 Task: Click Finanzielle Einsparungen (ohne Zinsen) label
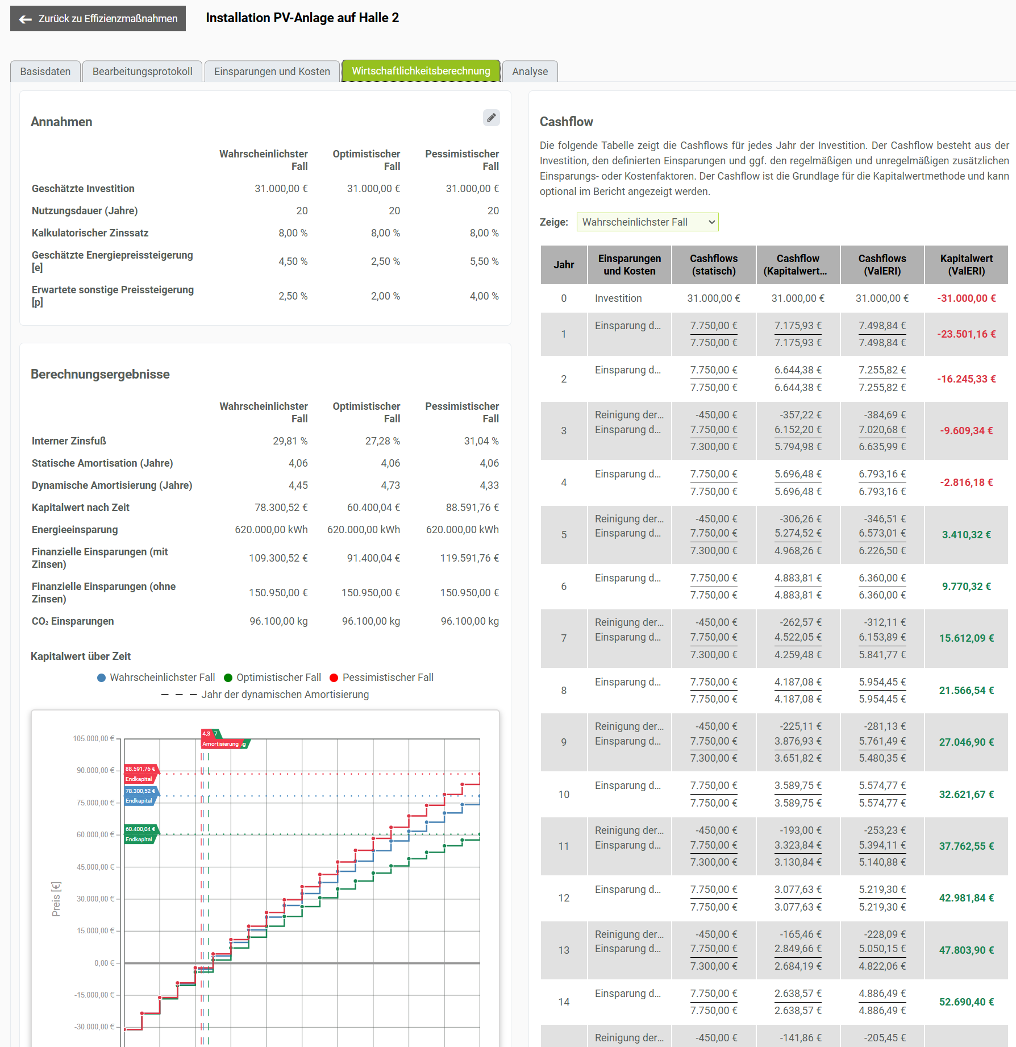tap(103, 593)
